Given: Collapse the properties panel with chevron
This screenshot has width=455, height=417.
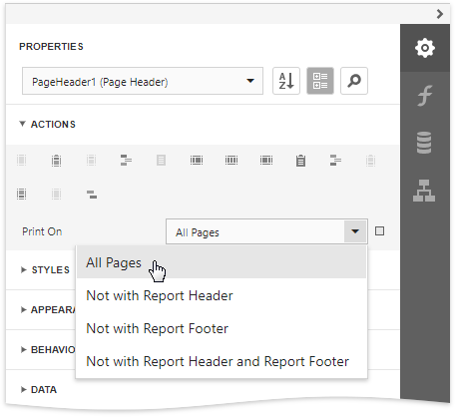Looking at the screenshot, I should (x=440, y=14).
